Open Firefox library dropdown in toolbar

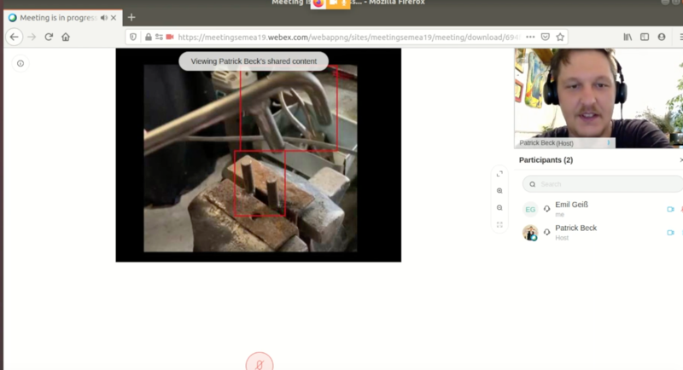628,37
